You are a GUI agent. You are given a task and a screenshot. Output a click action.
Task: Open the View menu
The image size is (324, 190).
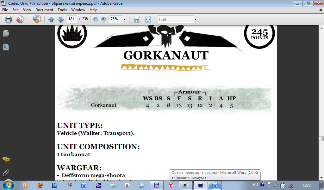(27, 10)
